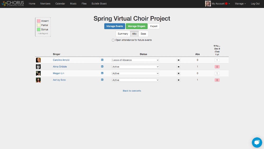Screen dimensions: 264x149
Task: Open Caroline Arnold's status dropdown
Action: 135,60
